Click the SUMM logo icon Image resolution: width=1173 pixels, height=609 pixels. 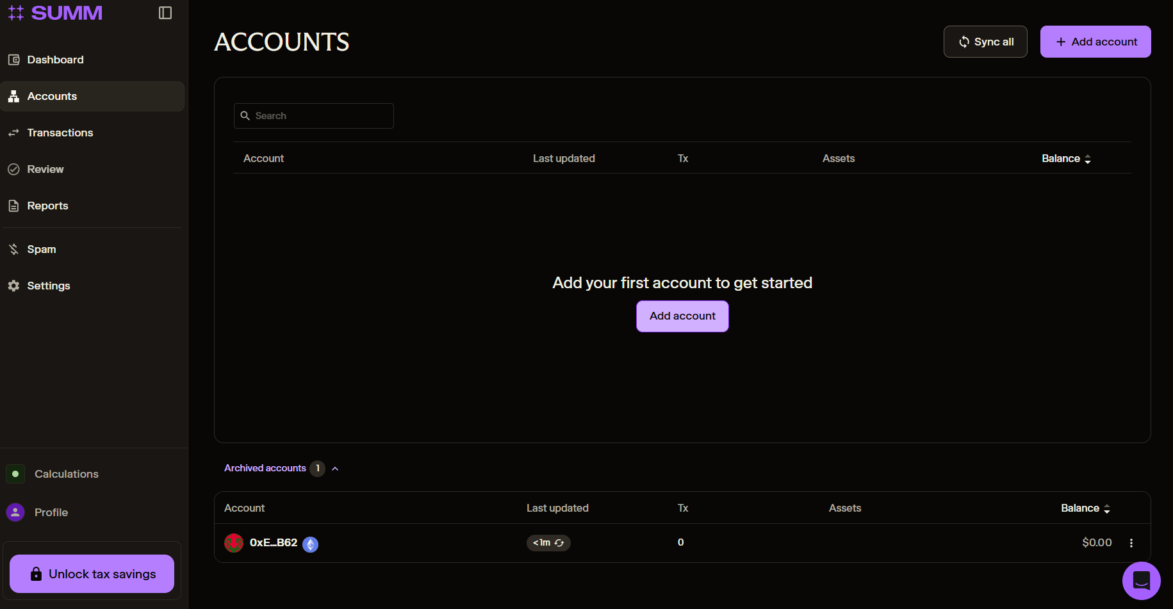(x=16, y=12)
